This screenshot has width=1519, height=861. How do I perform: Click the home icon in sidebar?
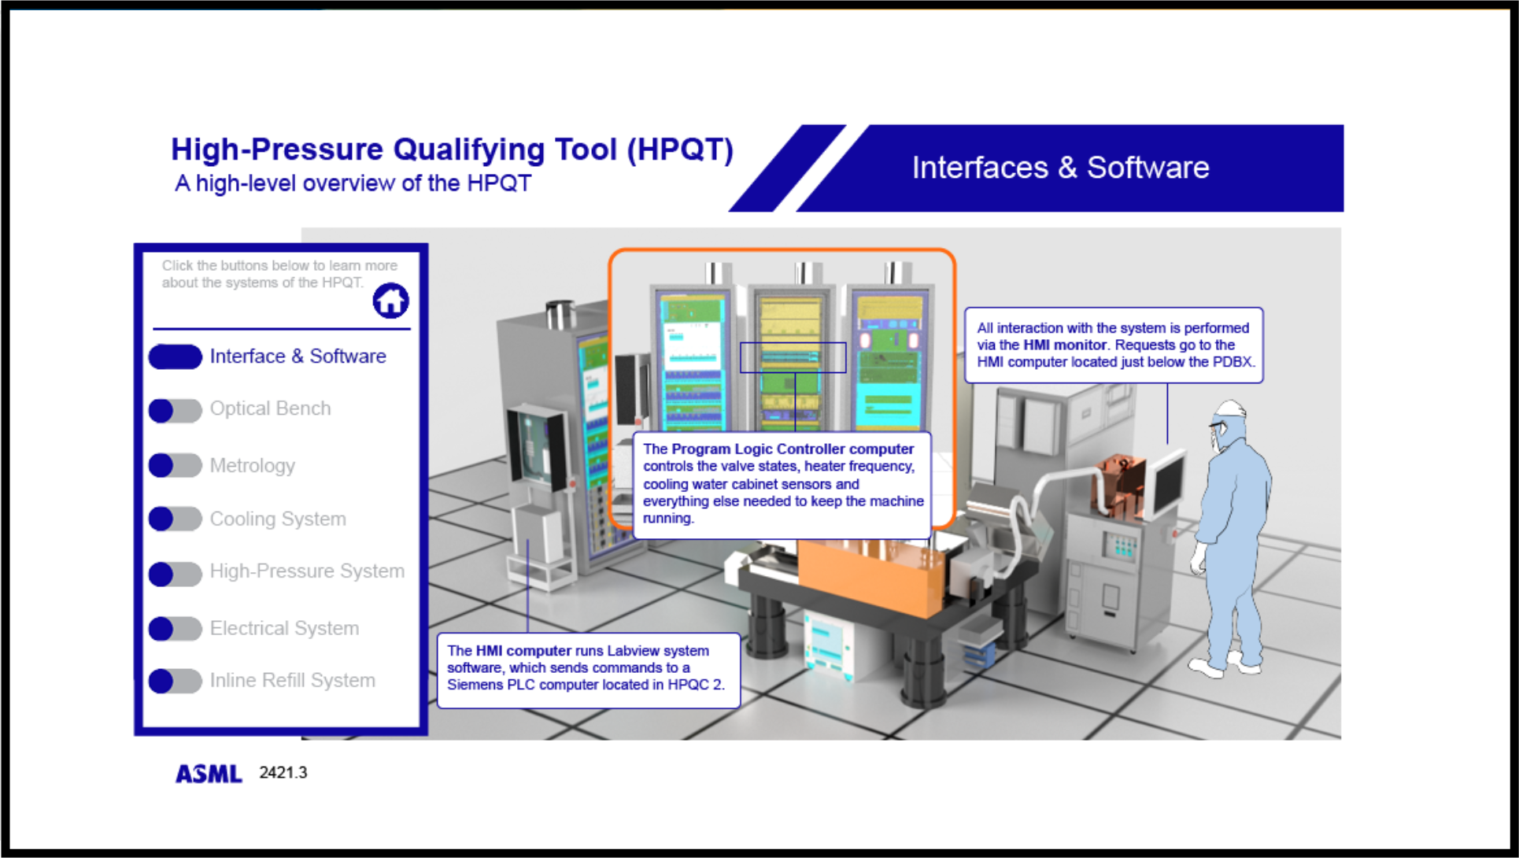(390, 301)
